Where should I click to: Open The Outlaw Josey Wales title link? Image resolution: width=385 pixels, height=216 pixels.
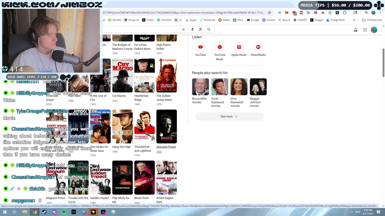pyautogui.click(x=164, y=98)
